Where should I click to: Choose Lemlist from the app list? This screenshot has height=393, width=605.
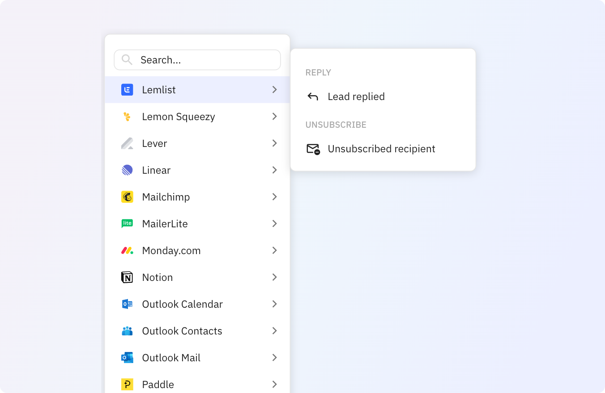[197, 90]
